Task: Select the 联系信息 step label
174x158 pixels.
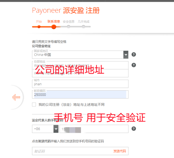Action: click(54, 21)
